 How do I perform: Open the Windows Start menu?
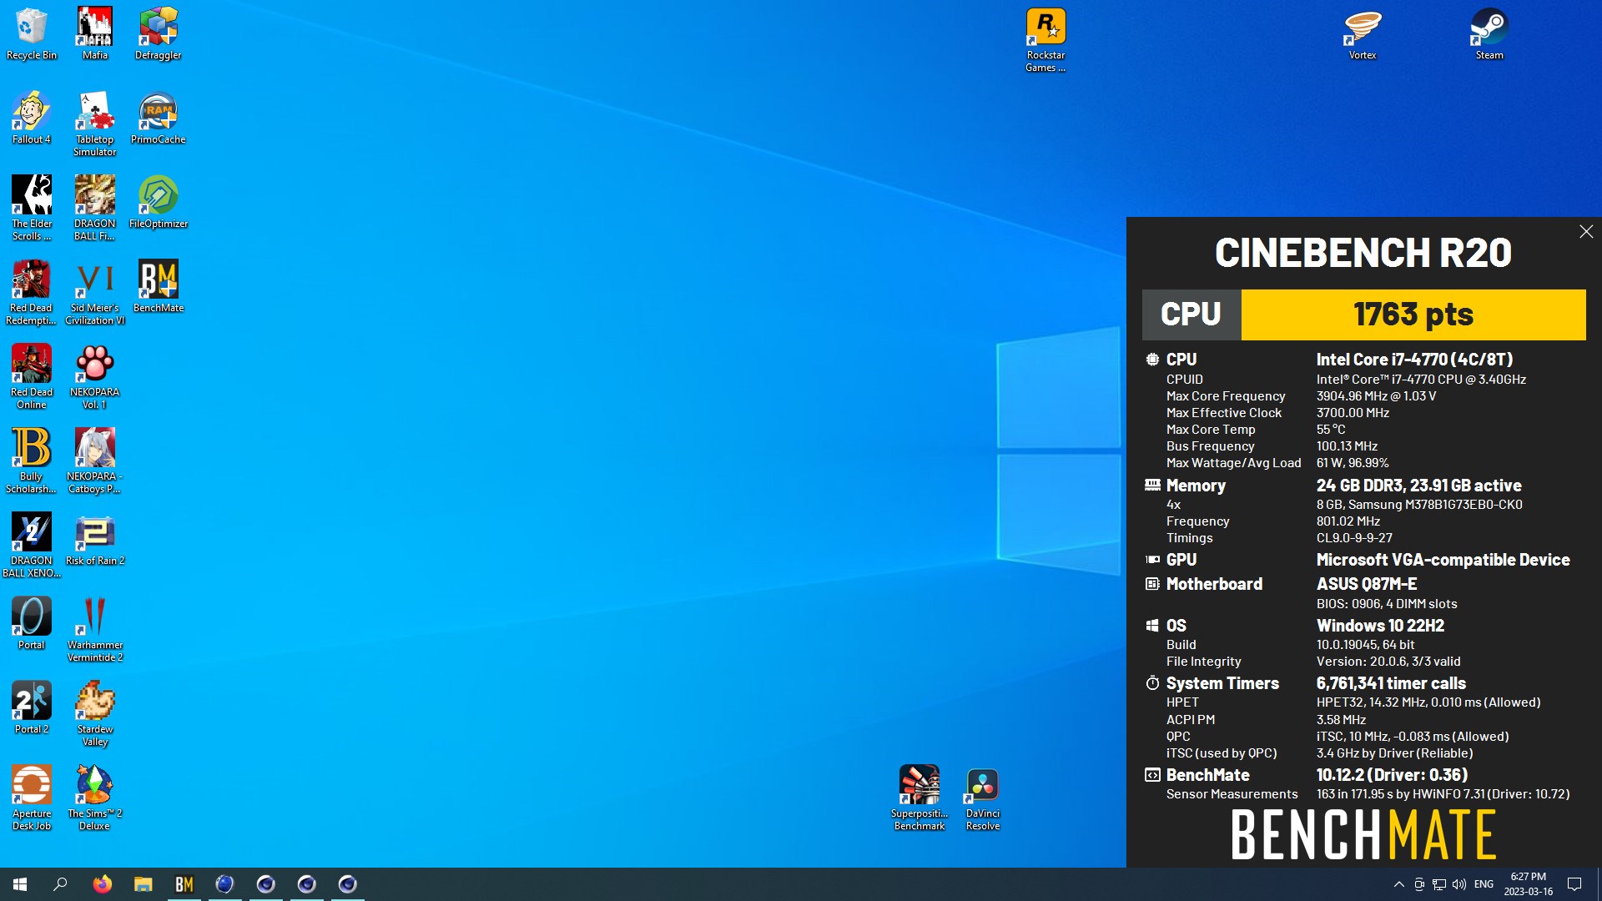(x=20, y=884)
